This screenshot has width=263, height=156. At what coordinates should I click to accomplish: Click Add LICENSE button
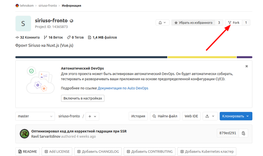[x=57, y=152]
